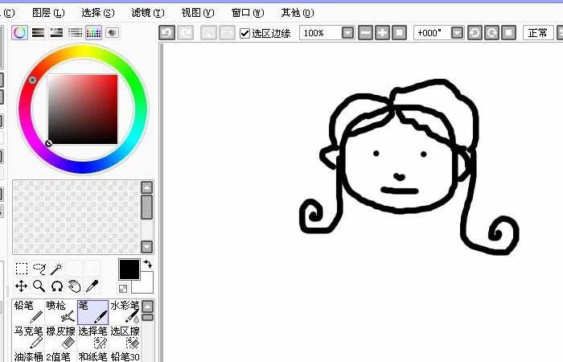Select the 喷枪 airbrush tool
Image resolution: width=563 pixels, height=362 pixels.
60,312
